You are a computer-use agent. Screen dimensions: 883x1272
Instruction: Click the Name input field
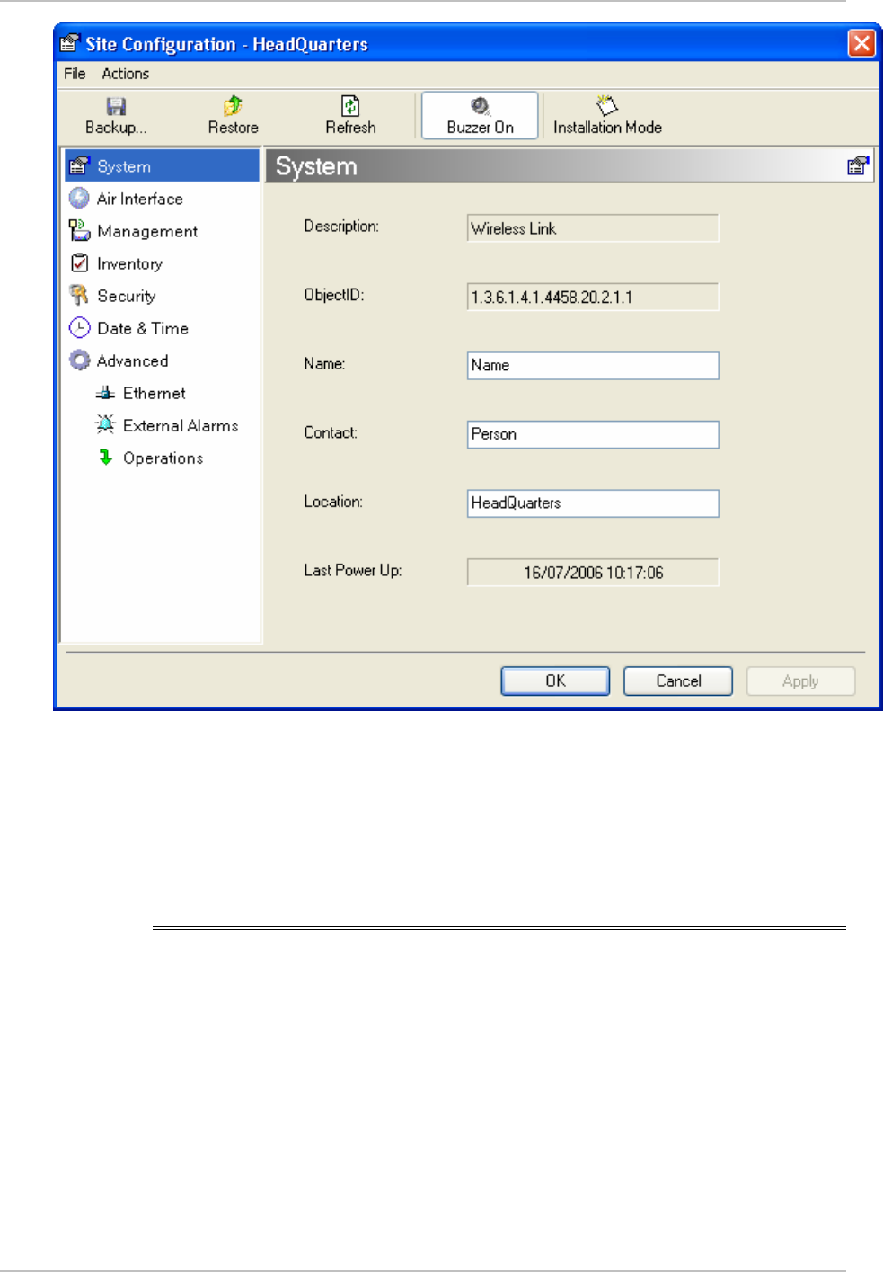click(593, 365)
